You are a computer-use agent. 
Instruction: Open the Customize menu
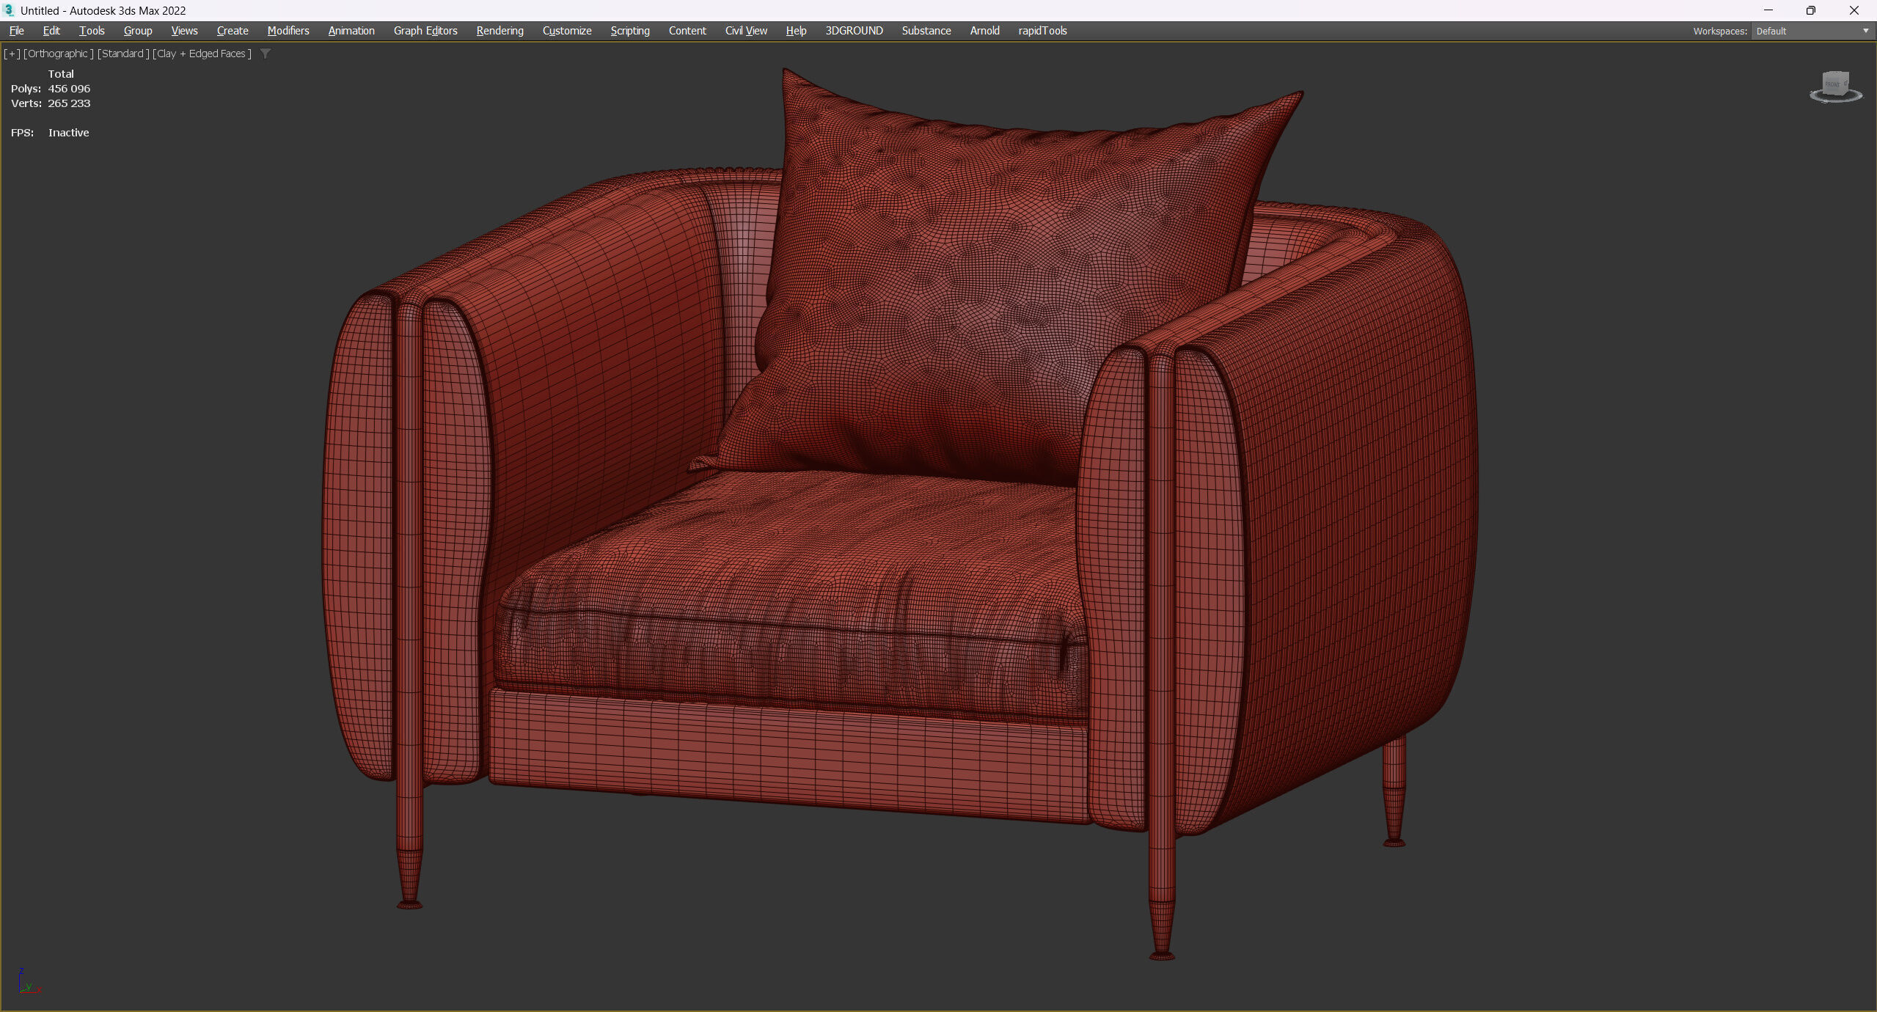click(567, 31)
